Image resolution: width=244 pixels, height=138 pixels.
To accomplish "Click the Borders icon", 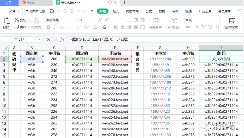I will [x=68, y=27].
